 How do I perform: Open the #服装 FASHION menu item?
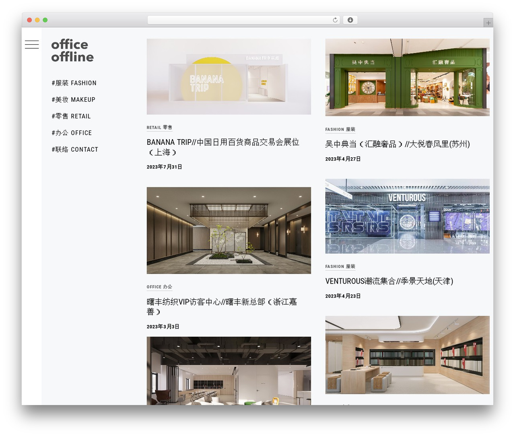tap(74, 83)
